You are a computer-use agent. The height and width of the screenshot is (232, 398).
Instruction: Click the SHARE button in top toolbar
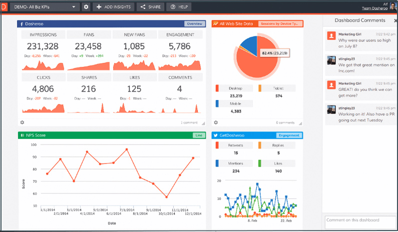(x=151, y=7)
